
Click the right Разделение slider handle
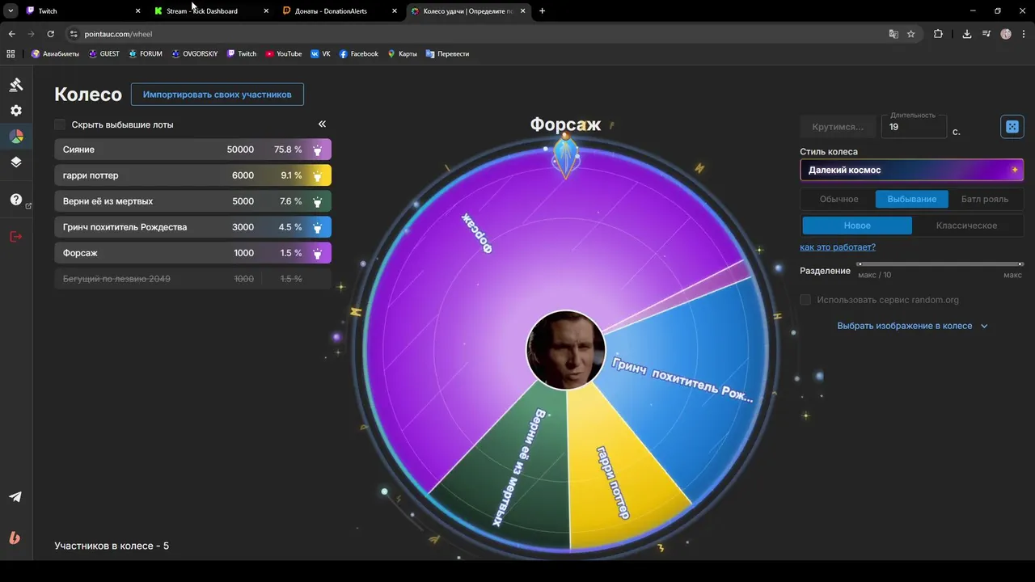1021,264
